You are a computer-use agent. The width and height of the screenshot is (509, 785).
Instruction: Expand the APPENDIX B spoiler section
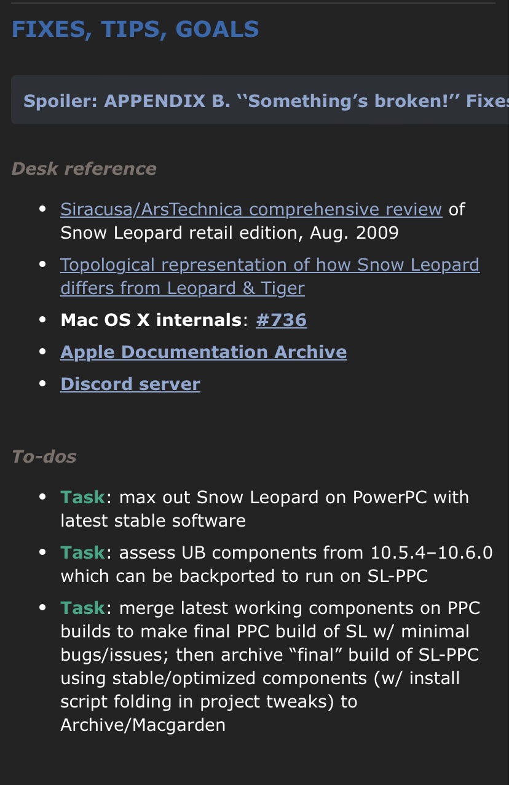pyautogui.click(x=260, y=100)
